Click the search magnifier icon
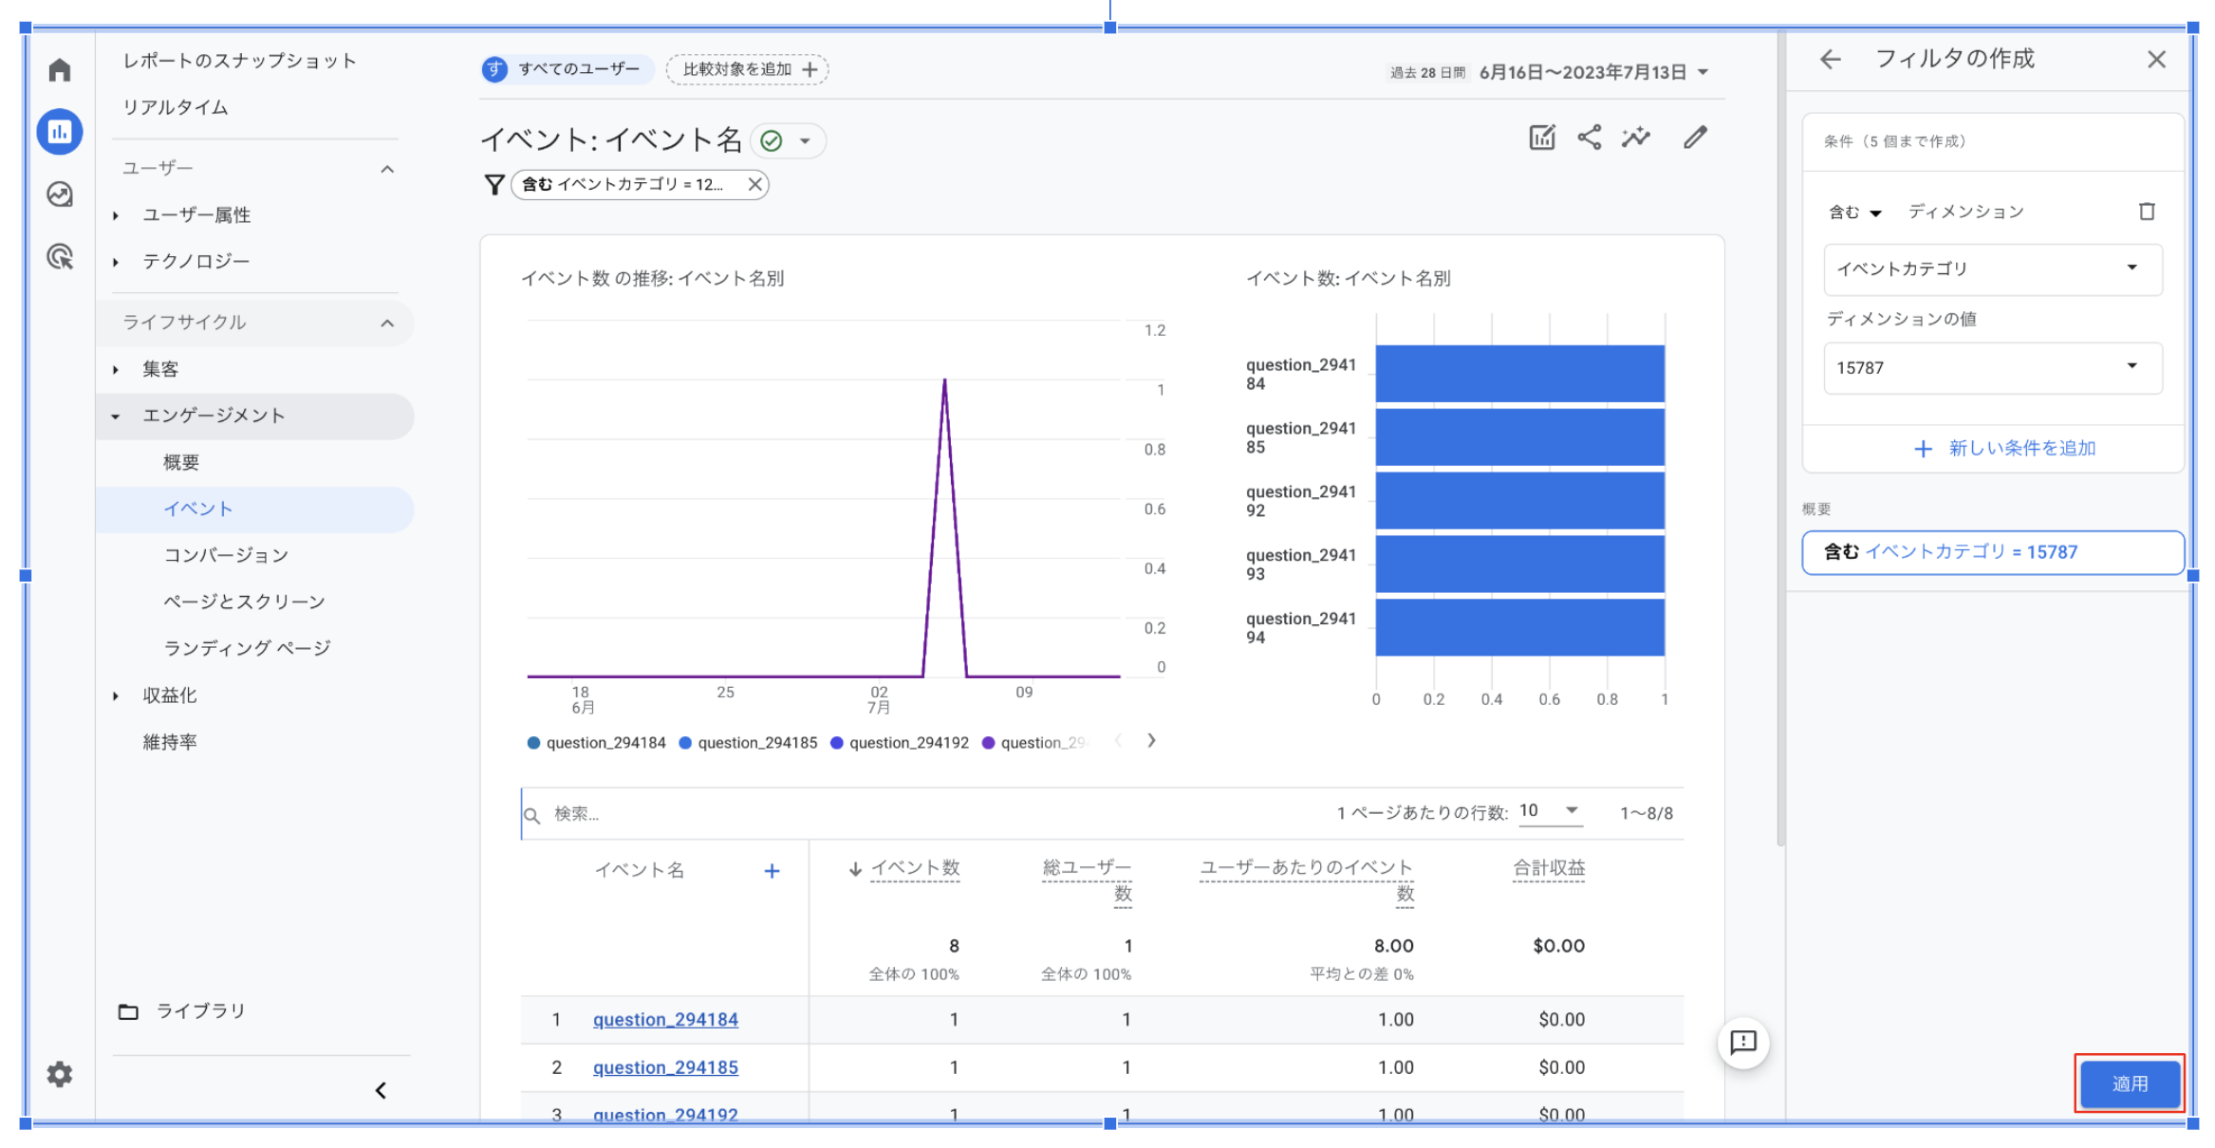This screenshot has height=1148, width=2215. (532, 815)
